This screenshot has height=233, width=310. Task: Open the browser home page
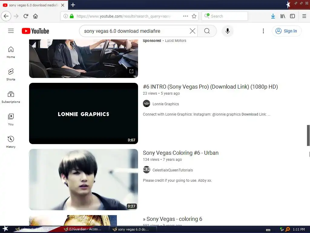click(x=35, y=16)
